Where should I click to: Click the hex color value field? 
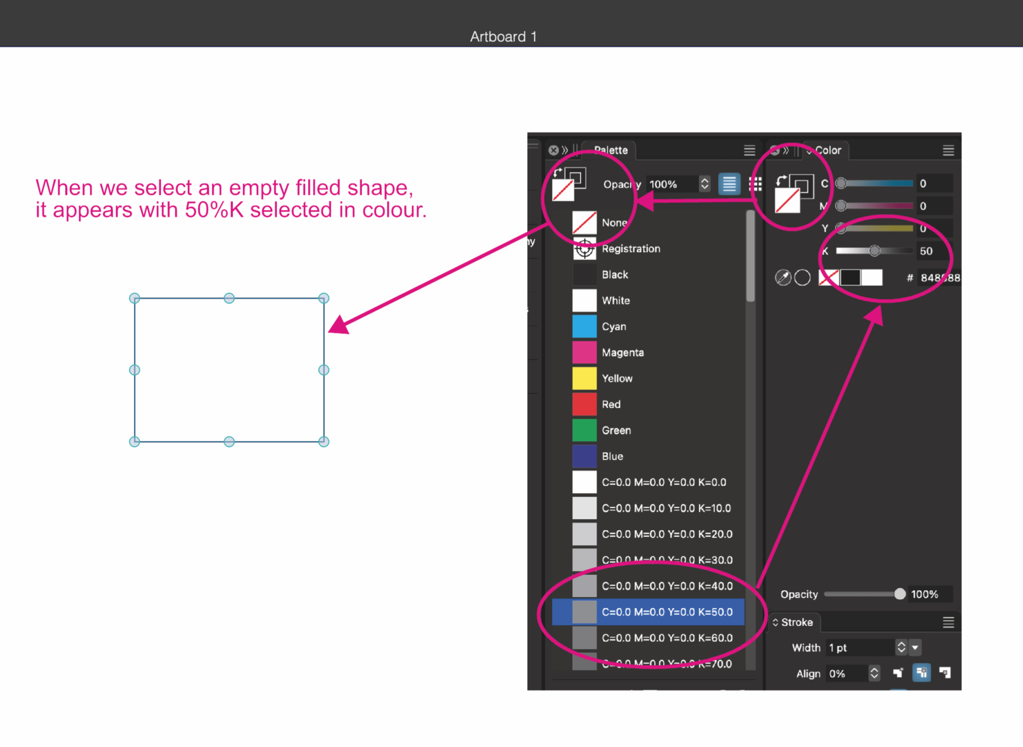[939, 277]
